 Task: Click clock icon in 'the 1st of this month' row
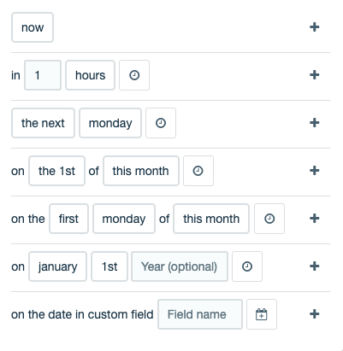(x=198, y=171)
